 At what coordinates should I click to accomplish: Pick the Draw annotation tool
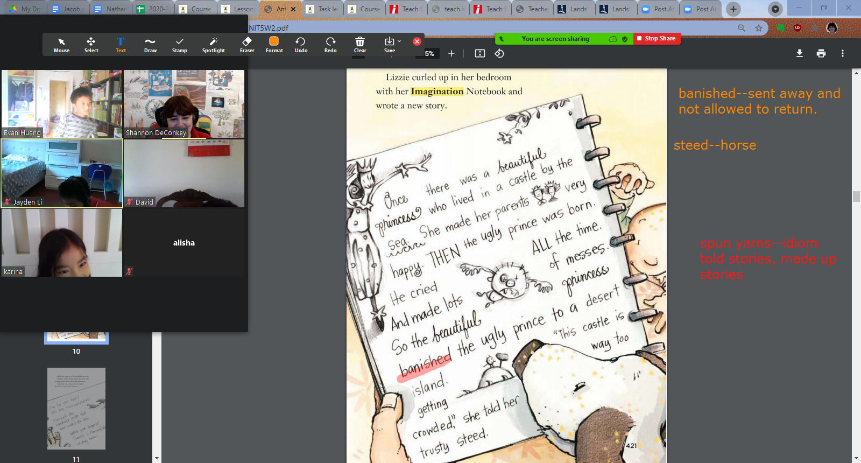pos(150,45)
